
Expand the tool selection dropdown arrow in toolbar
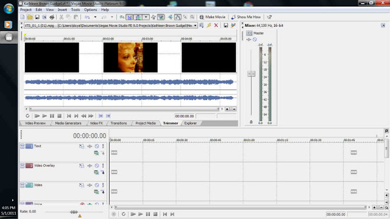click(x=146, y=17)
